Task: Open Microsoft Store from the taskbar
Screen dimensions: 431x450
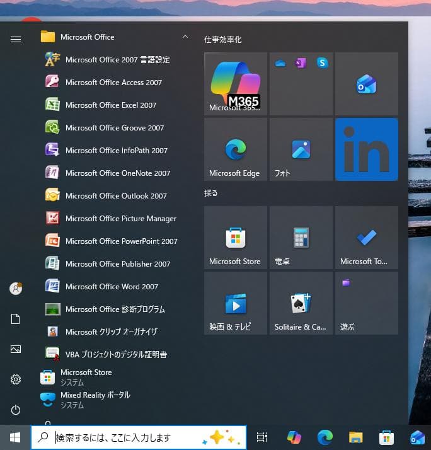Action: [x=386, y=437]
